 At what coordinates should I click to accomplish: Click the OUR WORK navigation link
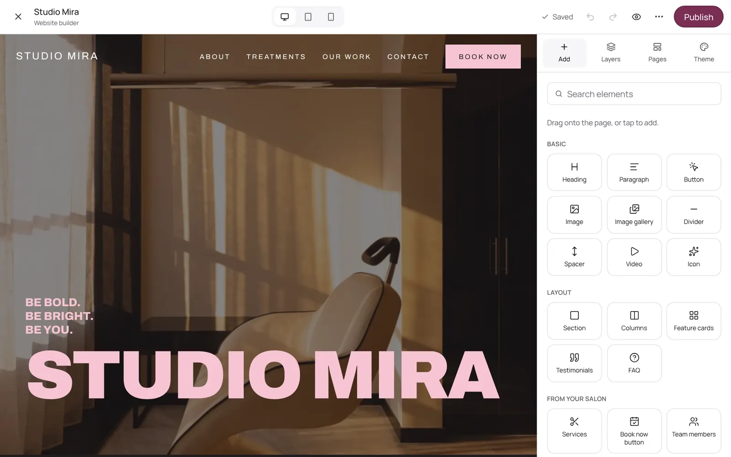click(x=346, y=57)
